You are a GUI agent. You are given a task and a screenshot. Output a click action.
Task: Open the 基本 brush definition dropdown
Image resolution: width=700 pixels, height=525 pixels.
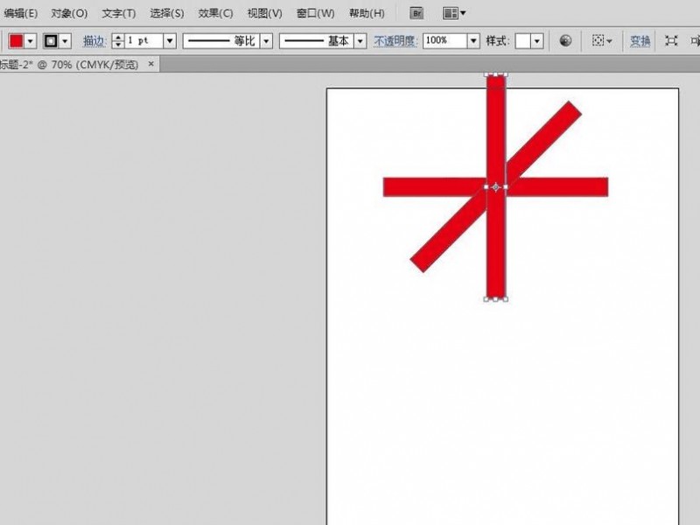click(360, 41)
